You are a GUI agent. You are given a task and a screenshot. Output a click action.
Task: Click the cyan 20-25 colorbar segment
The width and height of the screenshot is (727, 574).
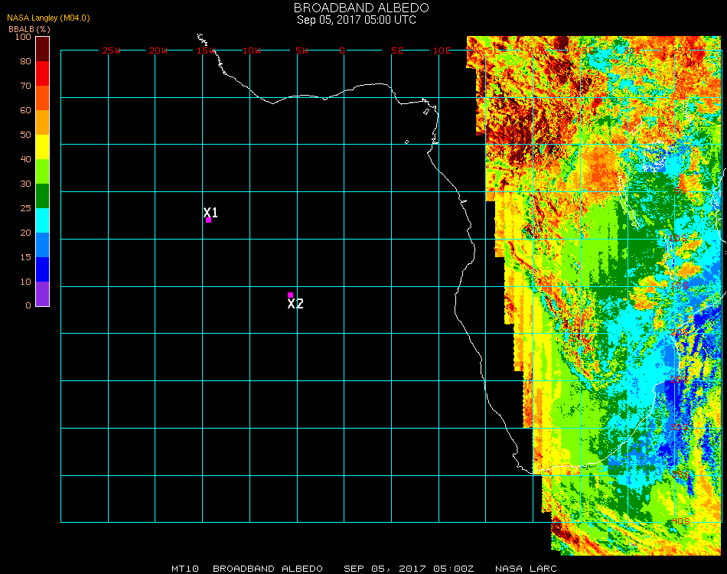pyautogui.click(x=43, y=220)
